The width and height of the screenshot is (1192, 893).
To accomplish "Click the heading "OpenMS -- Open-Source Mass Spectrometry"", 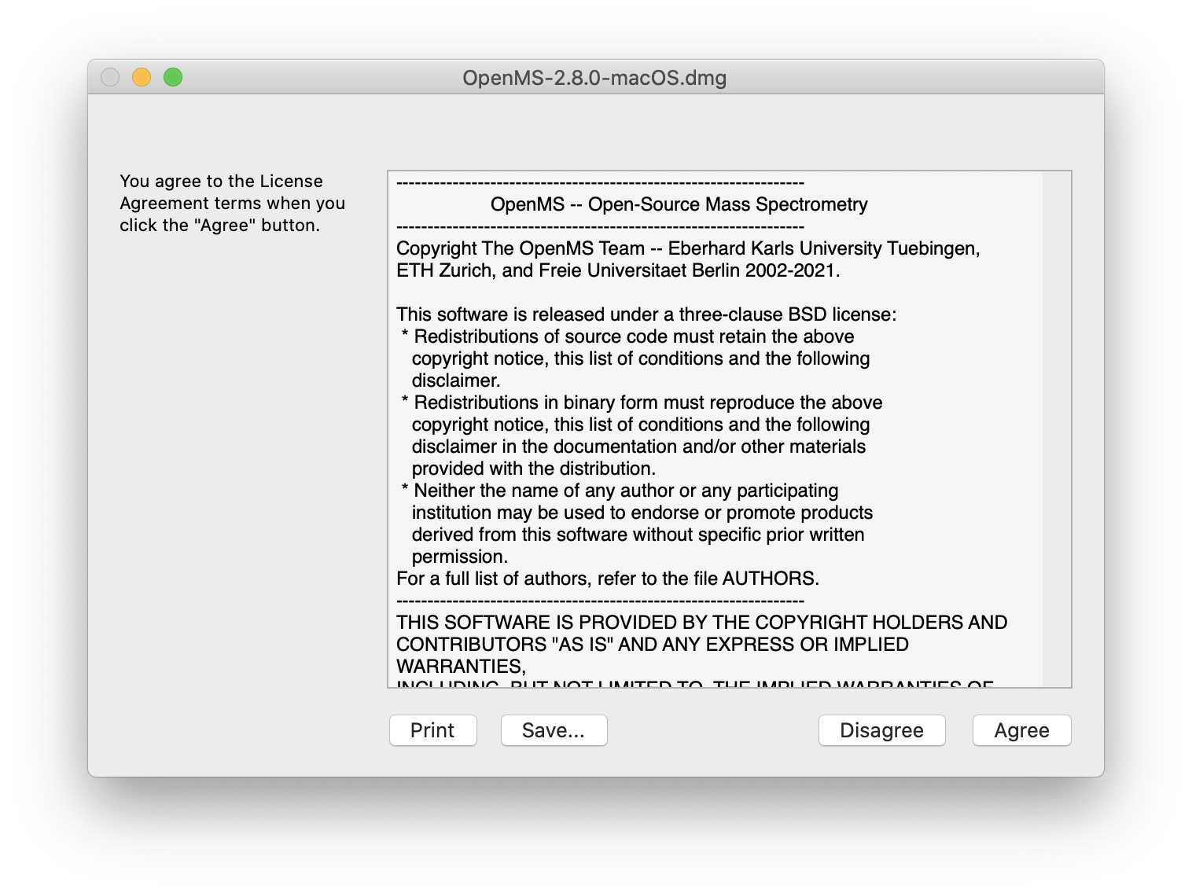I will click(x=679, y=204).
